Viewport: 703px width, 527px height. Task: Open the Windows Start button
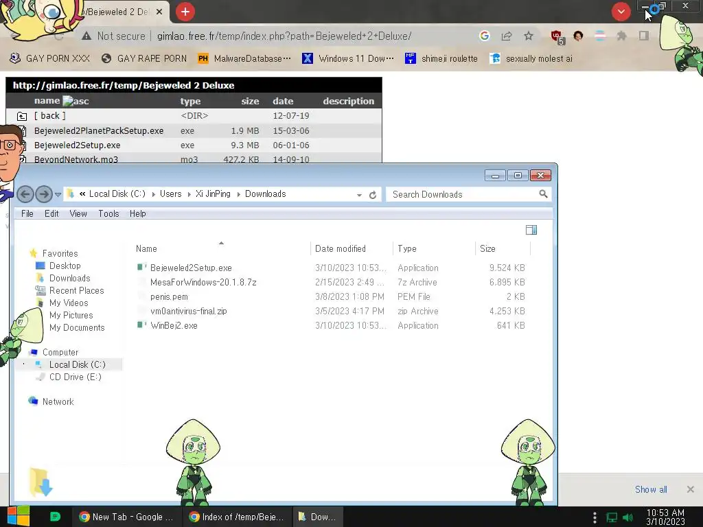coord(19,517)
